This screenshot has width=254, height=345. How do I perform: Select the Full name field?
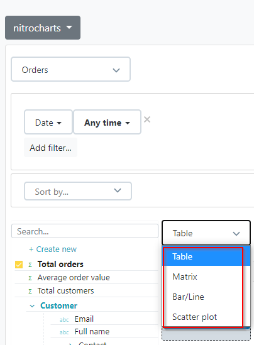[x=92, y=332]
